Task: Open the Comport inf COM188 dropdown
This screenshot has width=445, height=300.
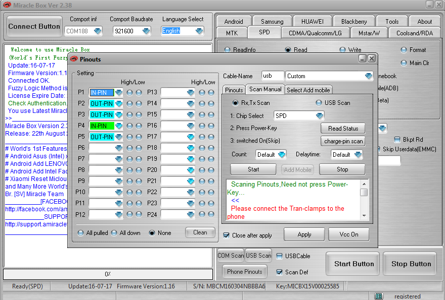Action: tap(98, 31)
